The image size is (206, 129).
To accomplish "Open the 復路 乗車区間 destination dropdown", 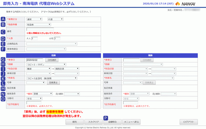I will click(164, 74).
